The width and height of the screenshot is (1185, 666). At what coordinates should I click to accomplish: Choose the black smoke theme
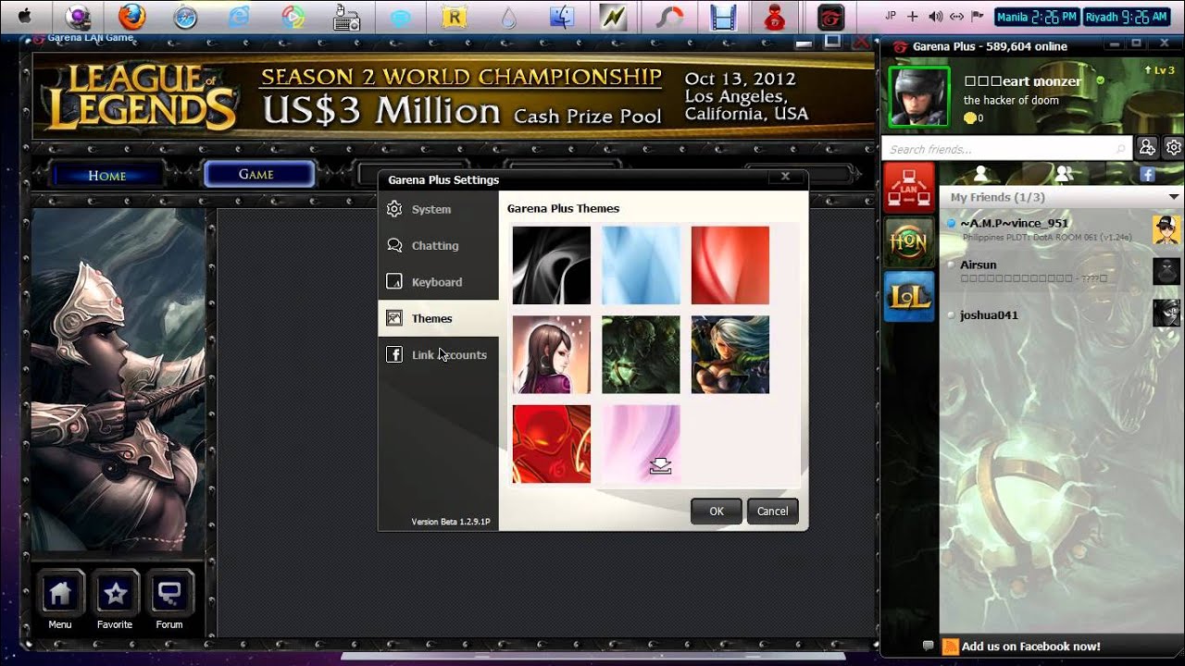(552, 265)
